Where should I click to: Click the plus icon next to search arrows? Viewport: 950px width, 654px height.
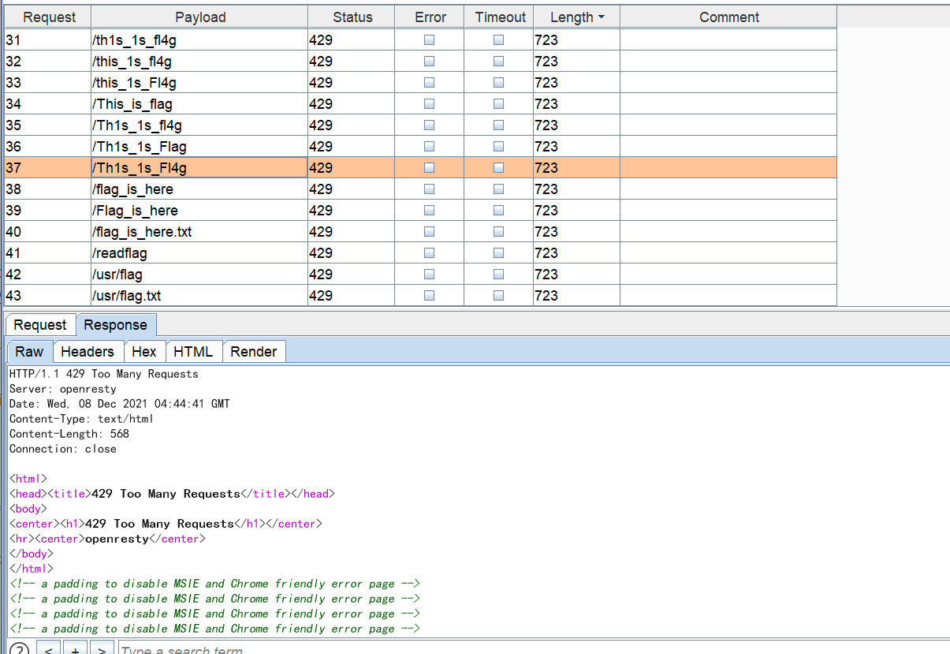point(75,649)
